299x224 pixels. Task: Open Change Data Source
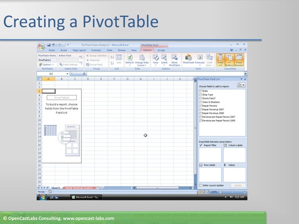click(x=142, y=60)
